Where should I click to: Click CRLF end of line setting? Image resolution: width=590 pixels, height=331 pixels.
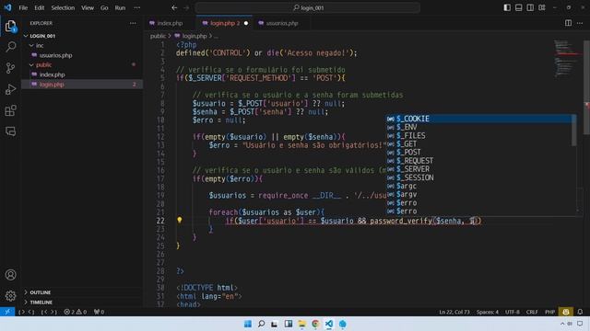click(x=532, y=312)
